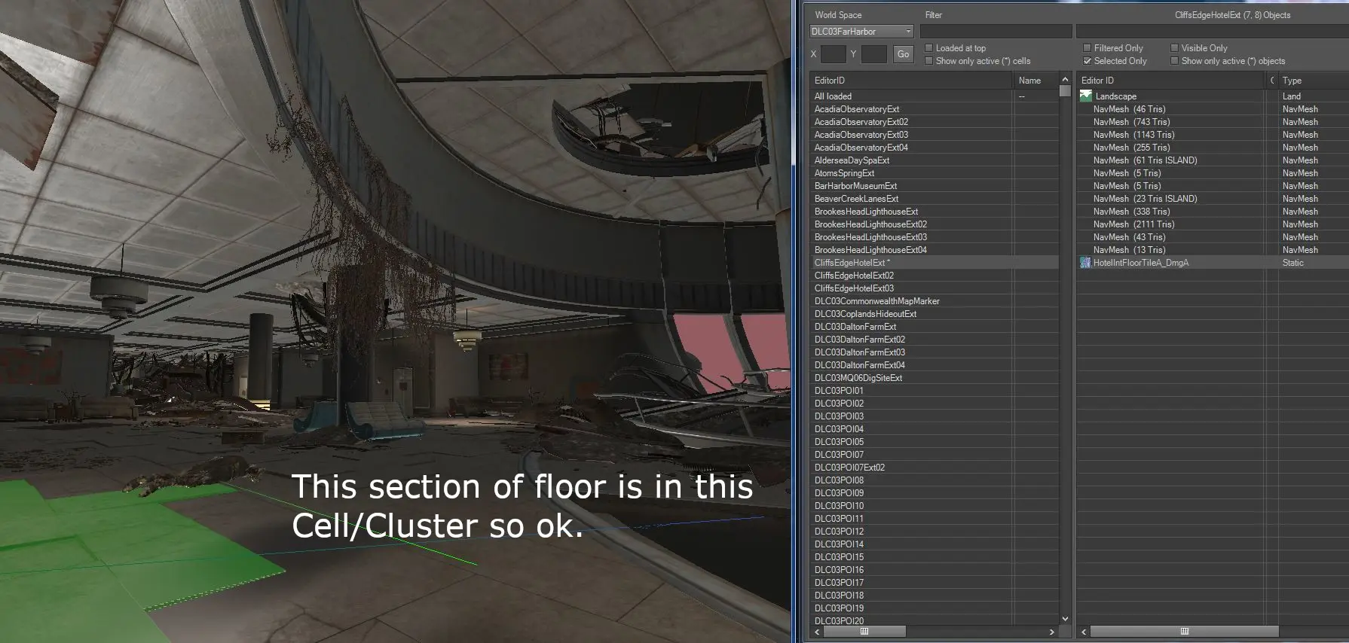Select NavMesh (23 Tris ISLAND) row
1349x643 pixels.
[1213, 199]
